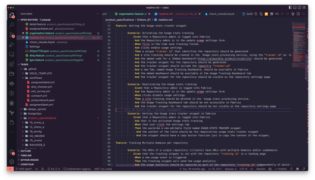
Task: Open exit_survey.yml file
Action: click(x=40, y=91)
